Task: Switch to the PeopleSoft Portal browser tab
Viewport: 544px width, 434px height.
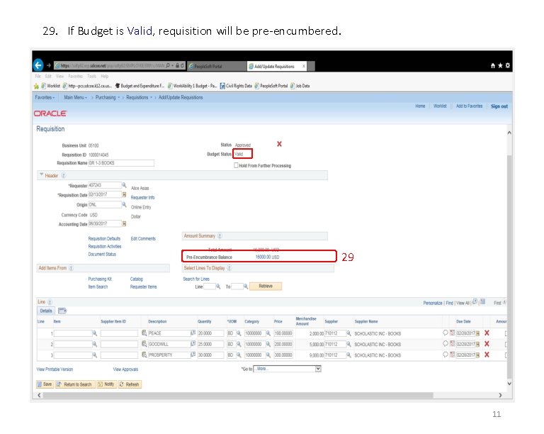Action: click(217, 66)
